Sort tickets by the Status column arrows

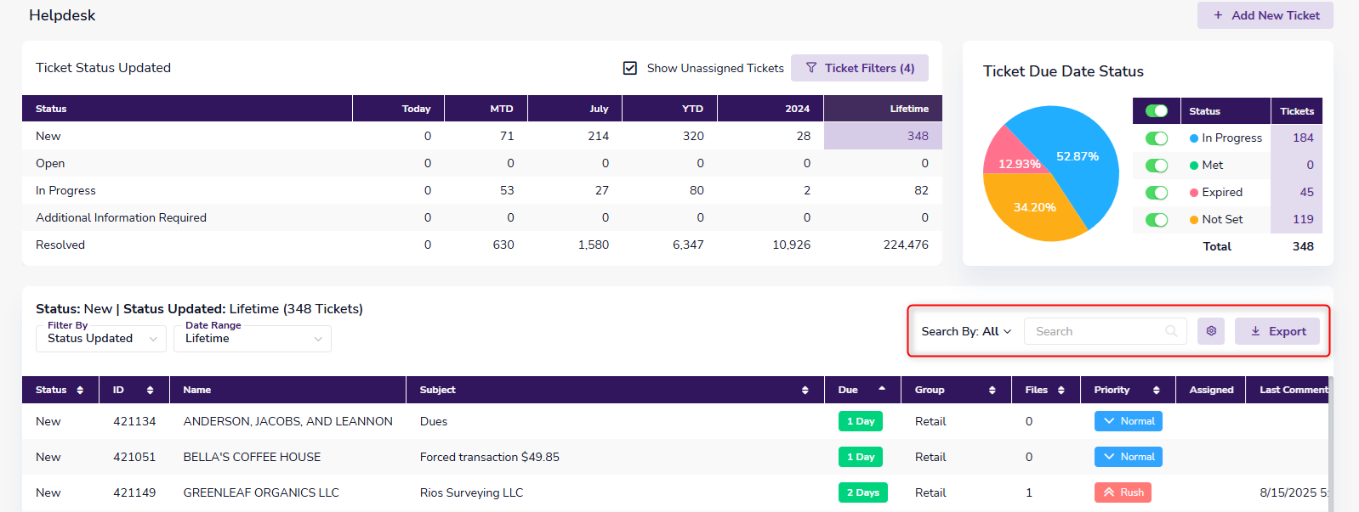click(80, 390)
